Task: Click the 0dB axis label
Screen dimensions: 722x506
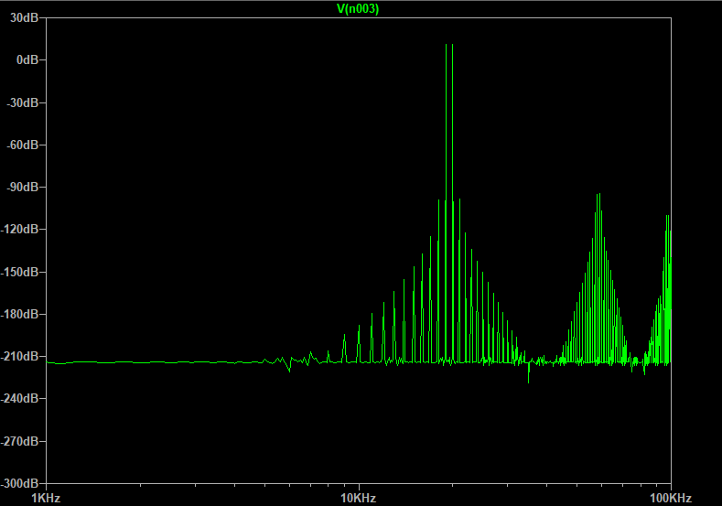Action: (27, 59)
